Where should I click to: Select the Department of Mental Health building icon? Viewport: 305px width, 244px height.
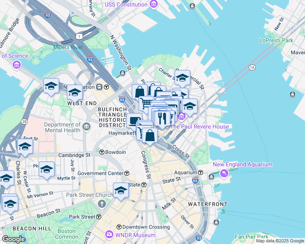pyautogui.click(x=86, y=127)
